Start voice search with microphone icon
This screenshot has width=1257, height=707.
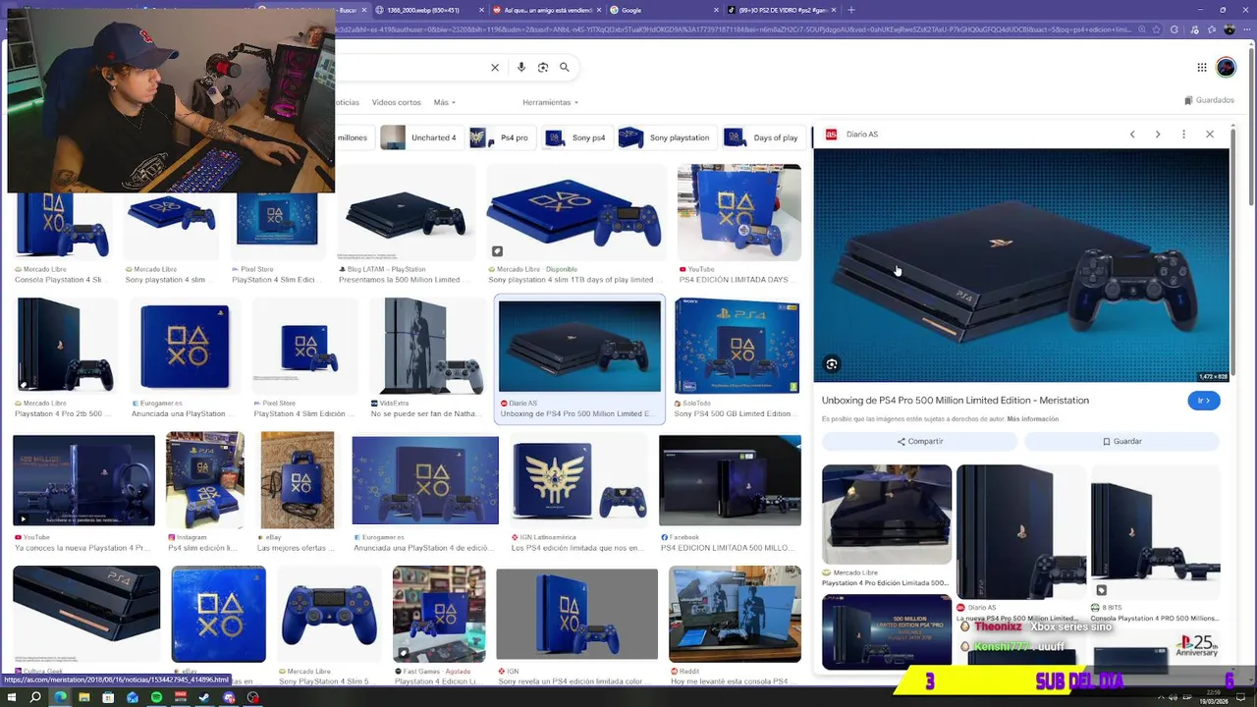520,68
